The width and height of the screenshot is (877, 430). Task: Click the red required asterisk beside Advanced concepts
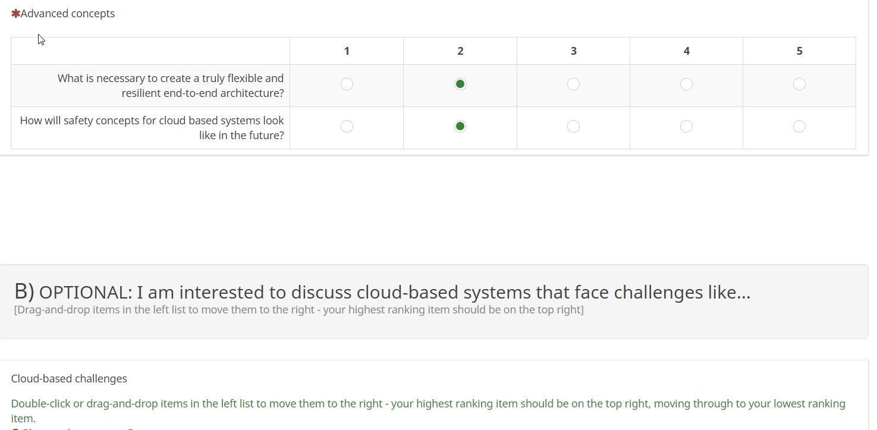tap(15, 14)
